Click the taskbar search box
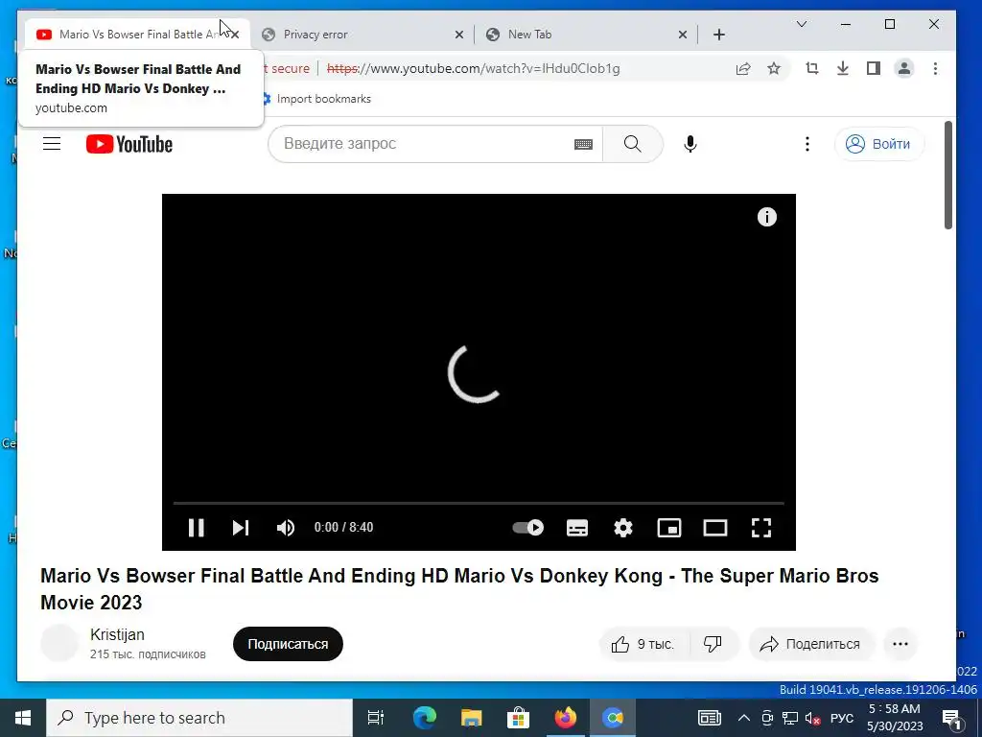 point(199,718)
